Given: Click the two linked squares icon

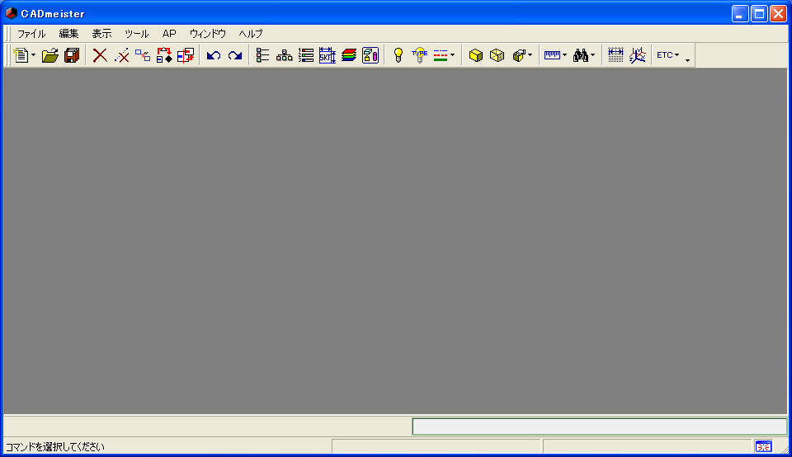Looking at the screenshot, I should pos(143,55).
